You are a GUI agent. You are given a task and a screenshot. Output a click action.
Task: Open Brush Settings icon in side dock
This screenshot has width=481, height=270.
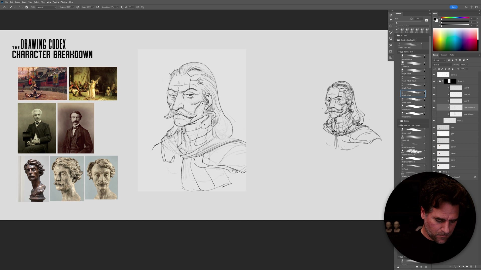point(391,32)
